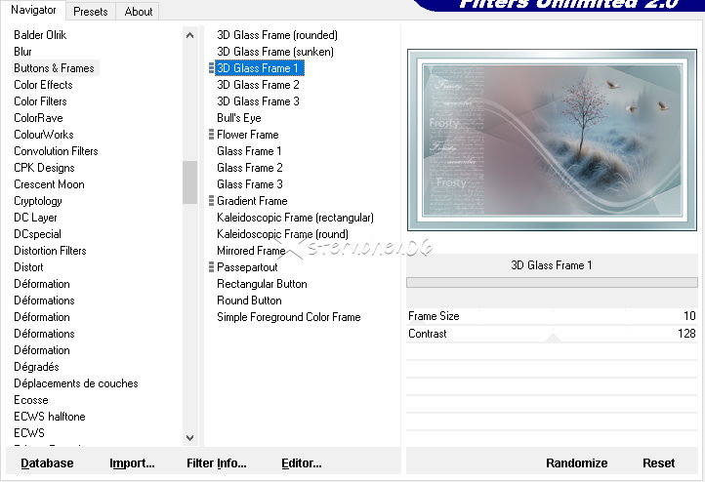
Task: Click the Frame Size slider row
Action: coord(552,316)
